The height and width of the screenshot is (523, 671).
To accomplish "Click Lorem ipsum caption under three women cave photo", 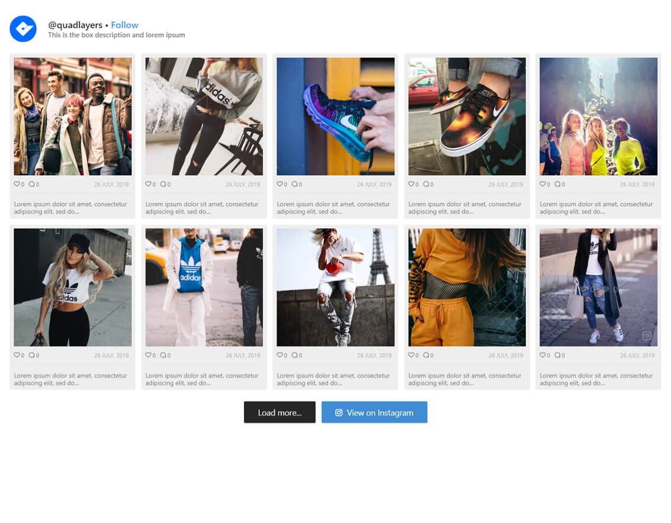I will (596, 208).
